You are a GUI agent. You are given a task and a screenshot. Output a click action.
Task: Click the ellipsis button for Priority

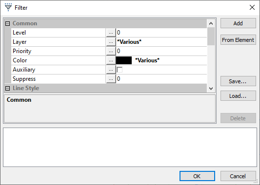[111, 51]
